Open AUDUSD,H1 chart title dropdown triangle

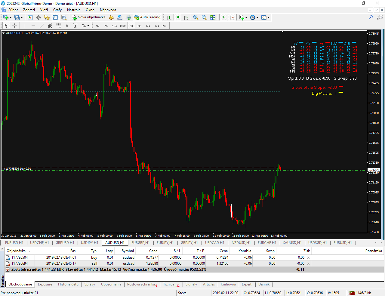point(4,33)
